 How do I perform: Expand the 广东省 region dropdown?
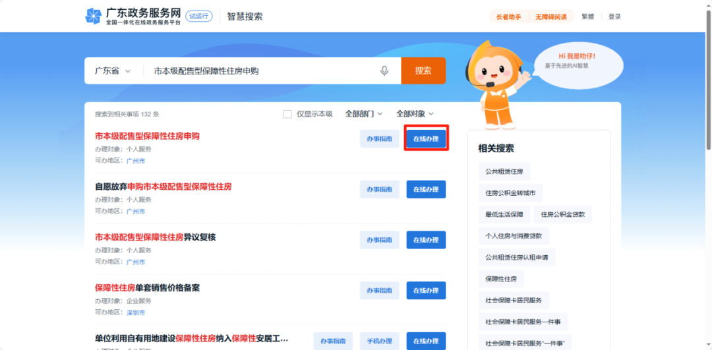(113, 71)
